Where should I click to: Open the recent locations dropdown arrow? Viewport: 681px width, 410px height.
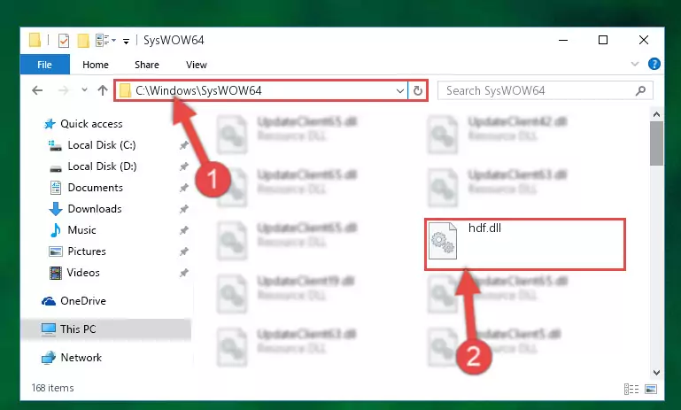coord(84,90)
